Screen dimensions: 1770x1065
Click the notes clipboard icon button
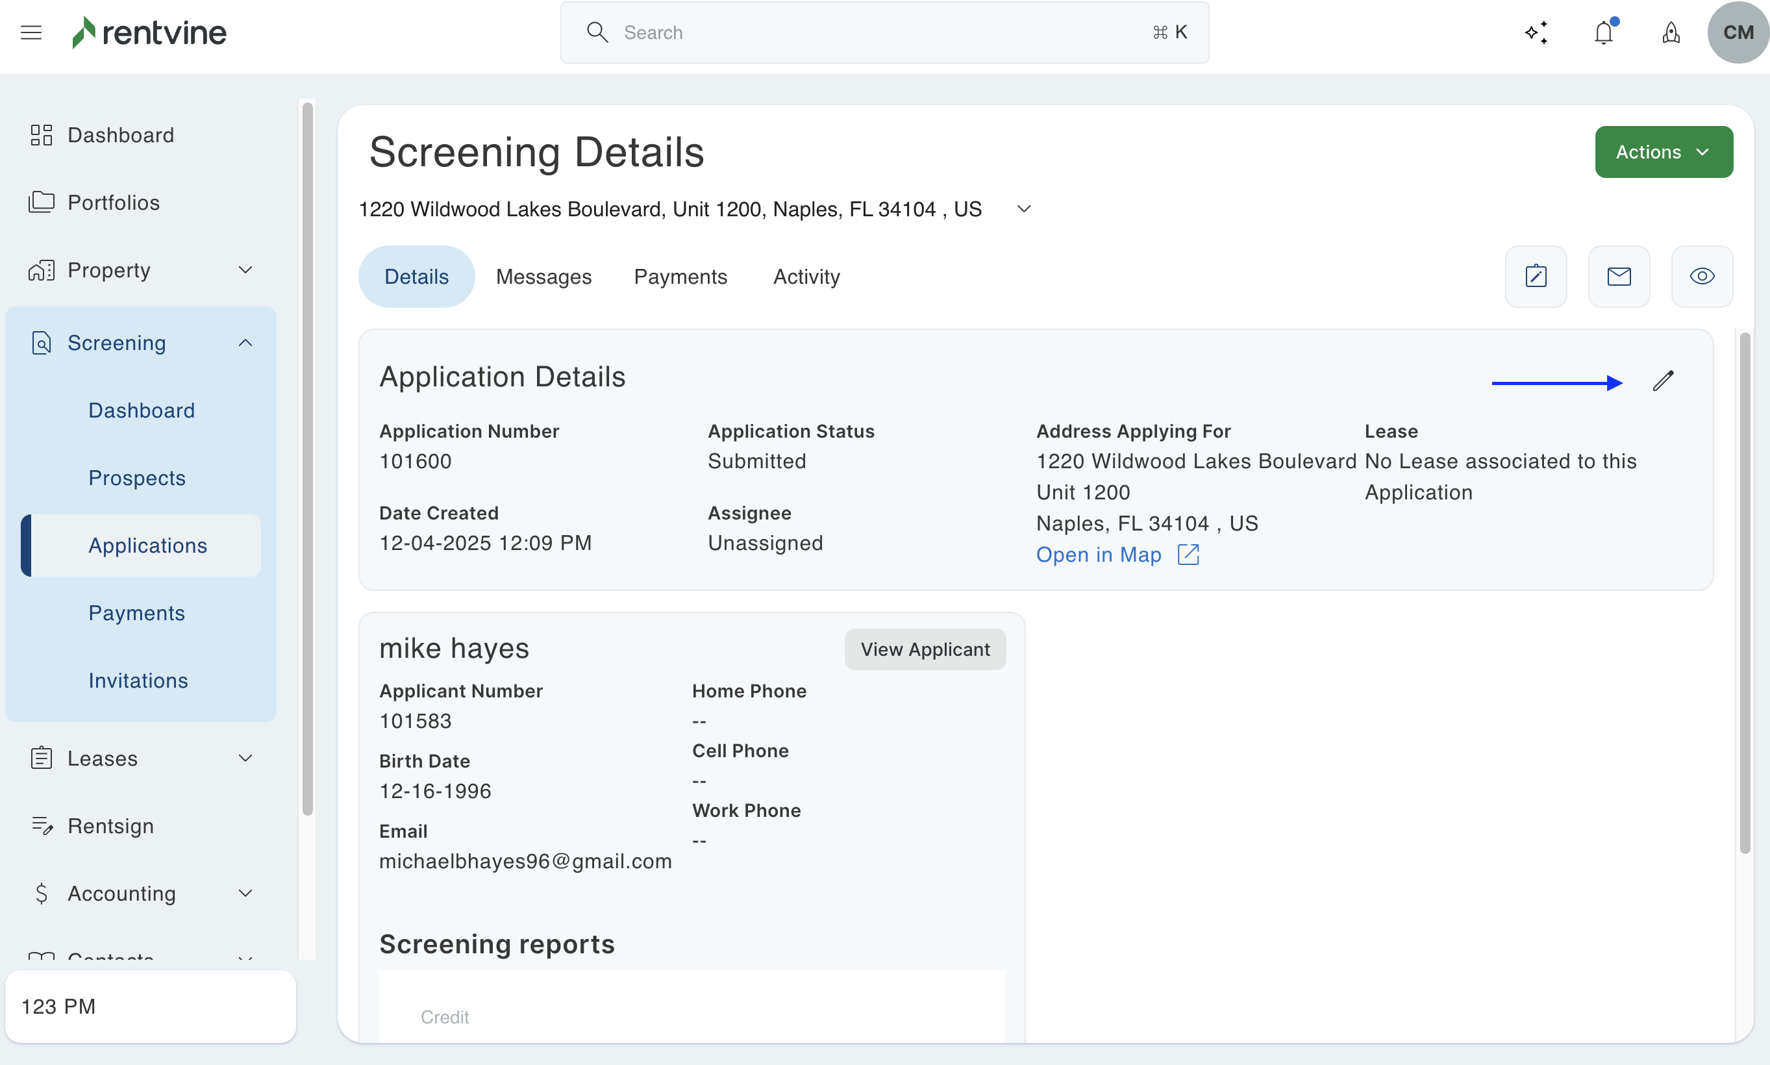click(1536, 276)
